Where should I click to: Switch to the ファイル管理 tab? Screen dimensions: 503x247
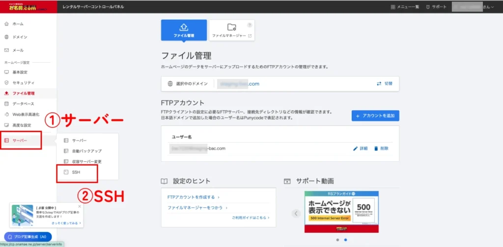point(184,30)
